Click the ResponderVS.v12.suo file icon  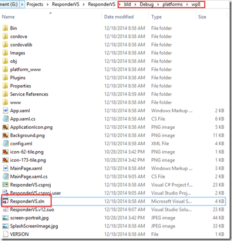pyautogui.click(x=5, y=210)
